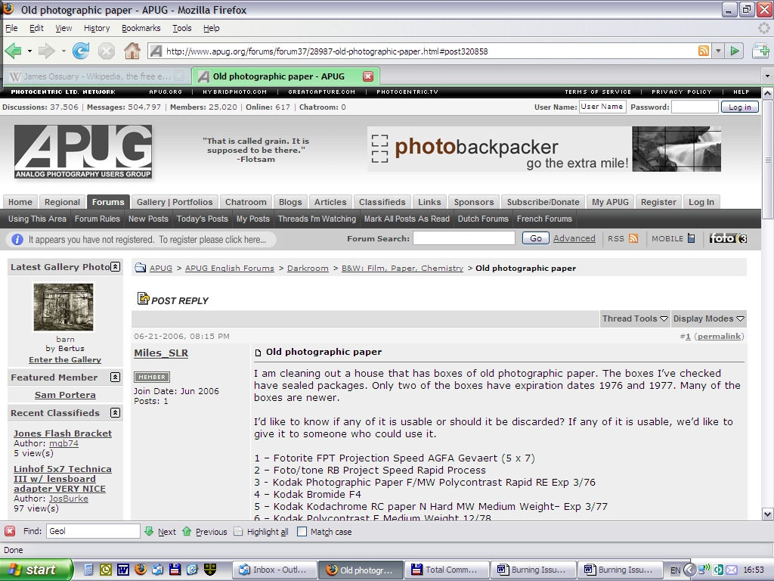
Task: Click the APUG logo image
Action: (x=83, y=151)
